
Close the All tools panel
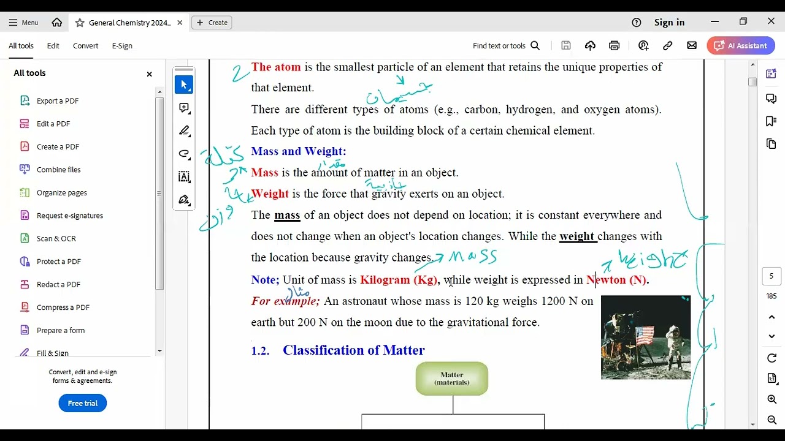coord(149,74)
